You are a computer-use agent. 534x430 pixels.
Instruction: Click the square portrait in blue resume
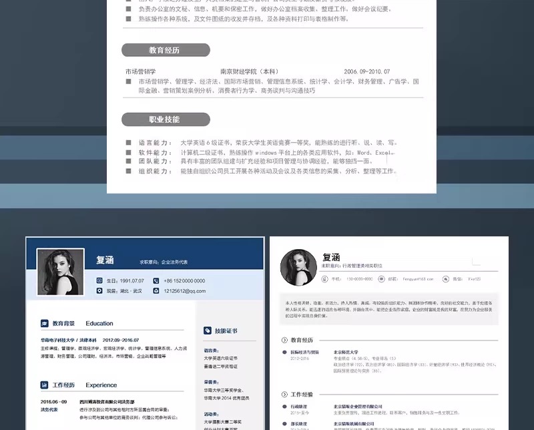tap(61, 272)
